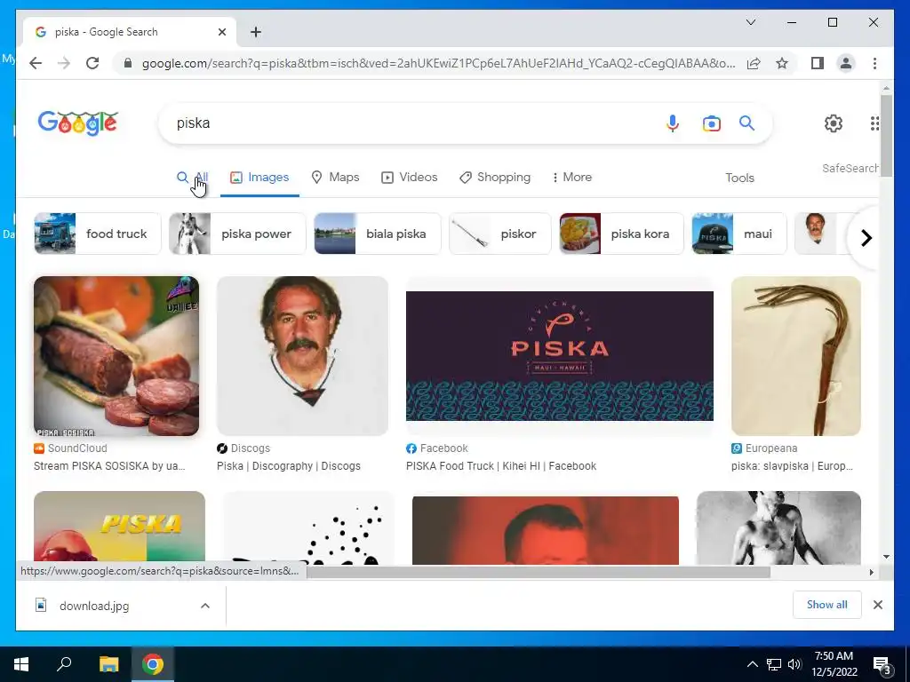Image resolution: width=910 pixels, height=682 pixels.
Task: View site information lock icon
Action: pyautogui.click(x=128, y=63)
